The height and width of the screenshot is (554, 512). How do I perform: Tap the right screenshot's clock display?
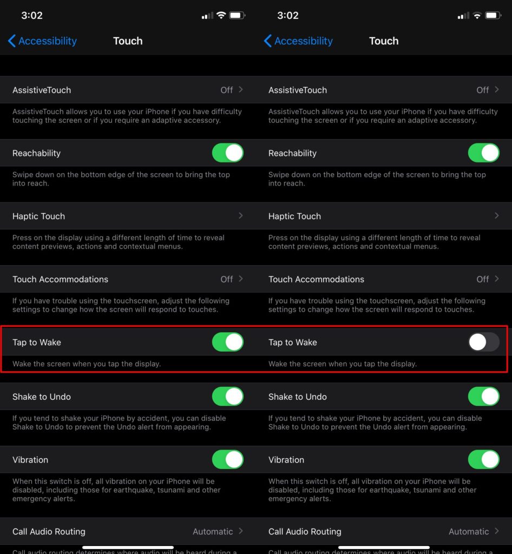click(x=288, y=16)
